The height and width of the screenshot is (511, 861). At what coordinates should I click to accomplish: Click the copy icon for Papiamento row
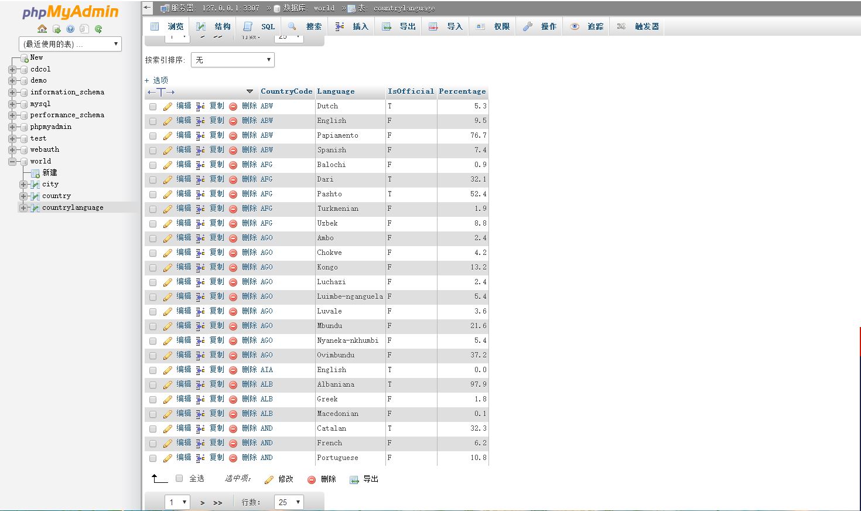[x=200, y=135]
